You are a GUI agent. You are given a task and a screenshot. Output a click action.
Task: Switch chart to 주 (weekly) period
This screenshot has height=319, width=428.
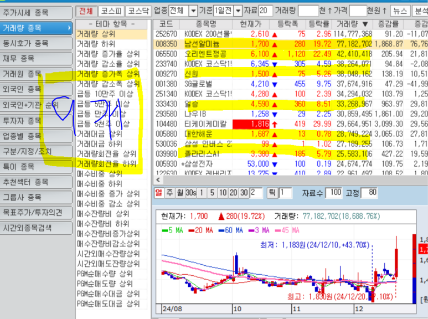coord(169,193)
